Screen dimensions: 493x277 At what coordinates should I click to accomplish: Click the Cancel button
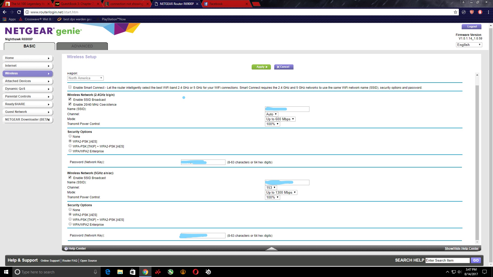[284, 67]
